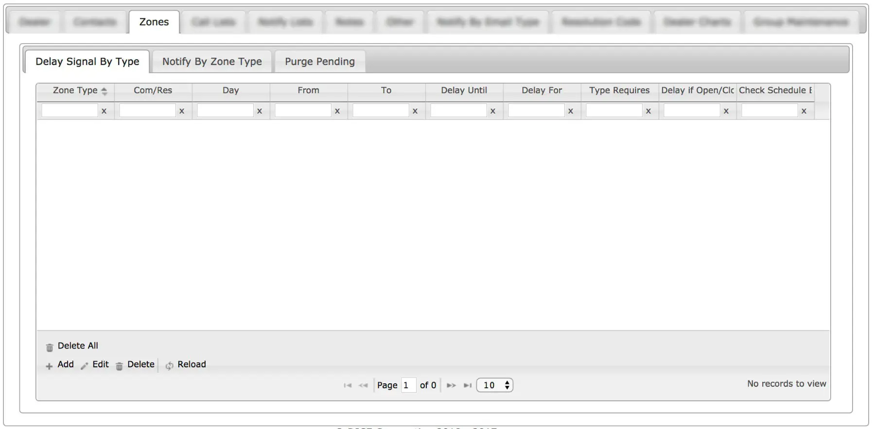This screenshot has width=873, height=429.
Task: Clear the Delay For filter with x
Action: pos(571,111)
